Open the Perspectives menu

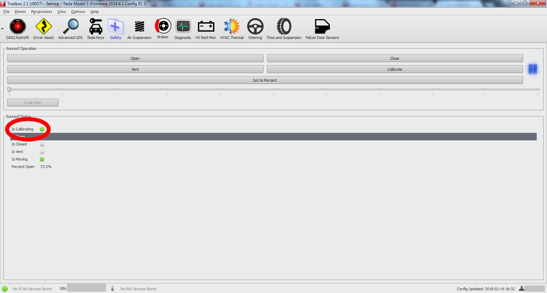point(42,12)
